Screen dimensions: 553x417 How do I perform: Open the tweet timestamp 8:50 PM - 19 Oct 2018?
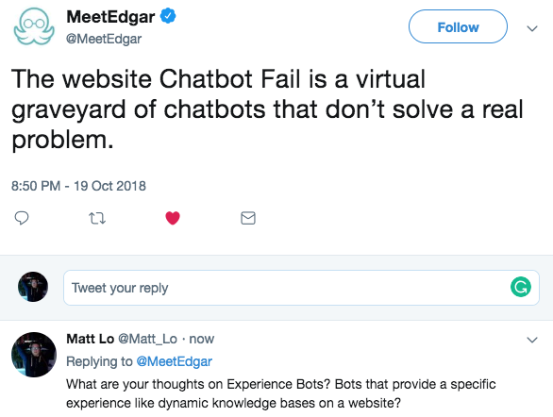click(x=78, y=186)
